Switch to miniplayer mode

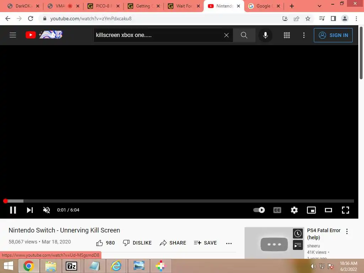311,210
